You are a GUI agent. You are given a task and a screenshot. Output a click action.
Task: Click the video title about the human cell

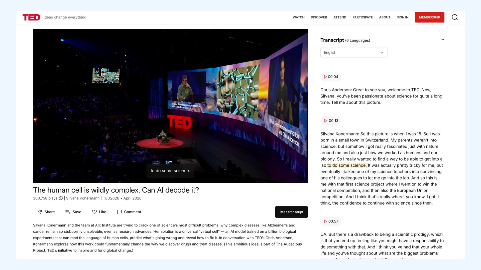coord(116,190)
